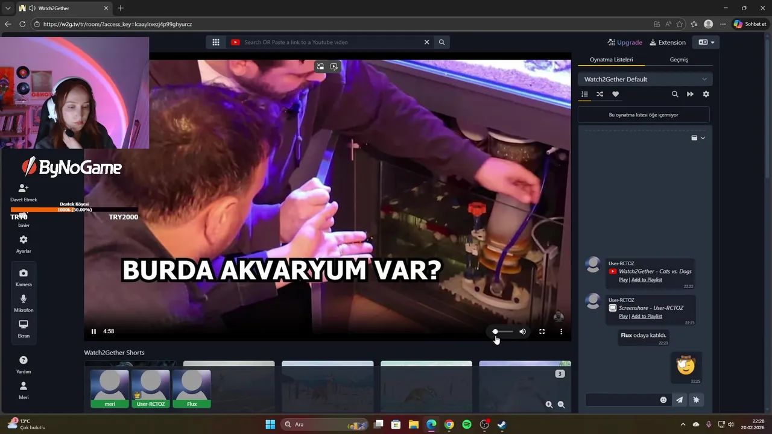Image resolution: width=772 pixels, height=434 pixels.
Task: Expand Watch2Gether Default playlist dropdown
Action: pos(645,79)
